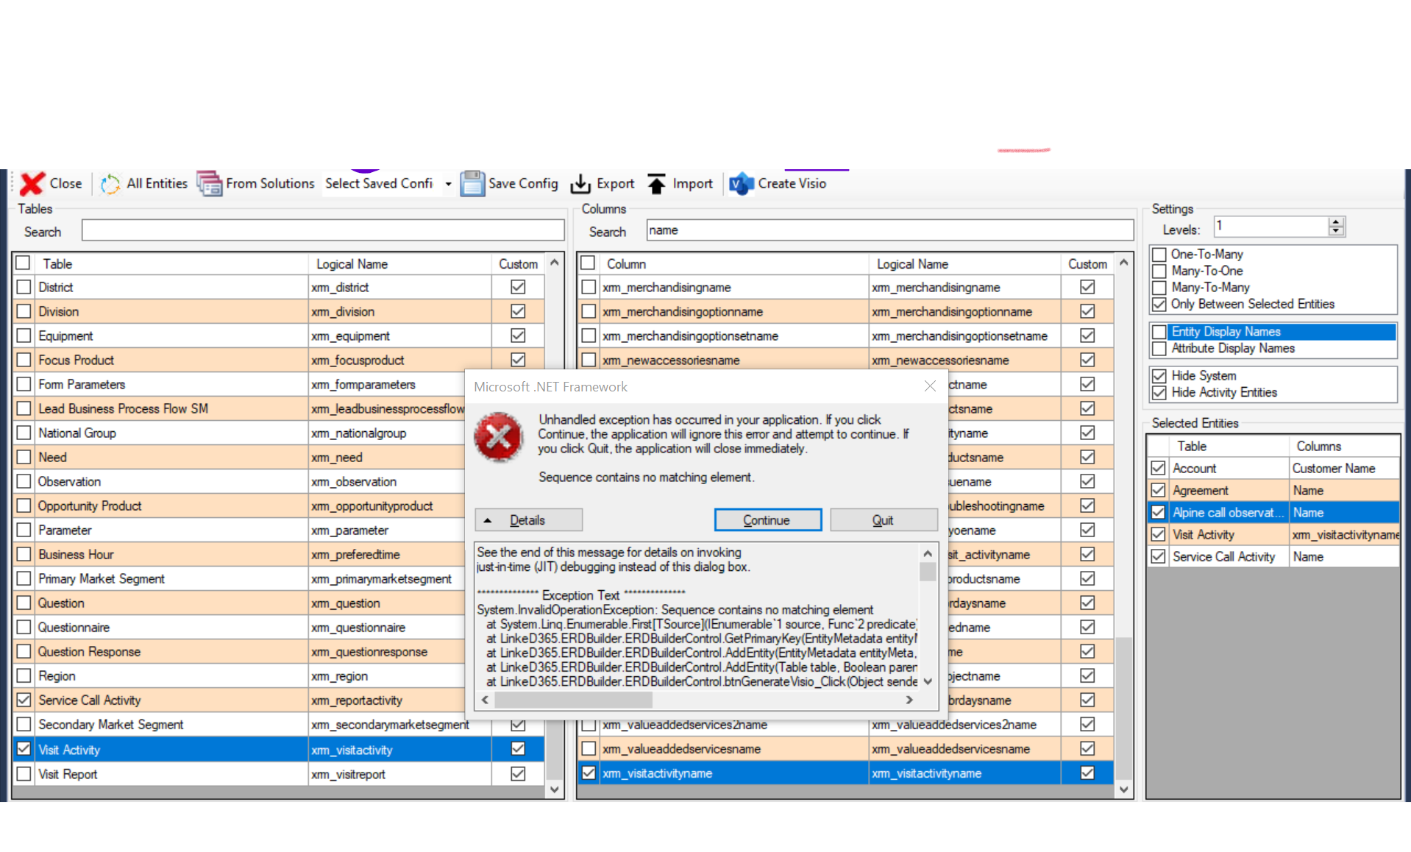Uncheck the Service Call Activity table checkbox
Viewport: 1411px width, 852px height.
24,700
